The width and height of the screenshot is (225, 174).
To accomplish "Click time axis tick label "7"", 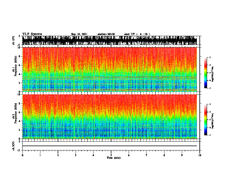I will tap(147, 155).
